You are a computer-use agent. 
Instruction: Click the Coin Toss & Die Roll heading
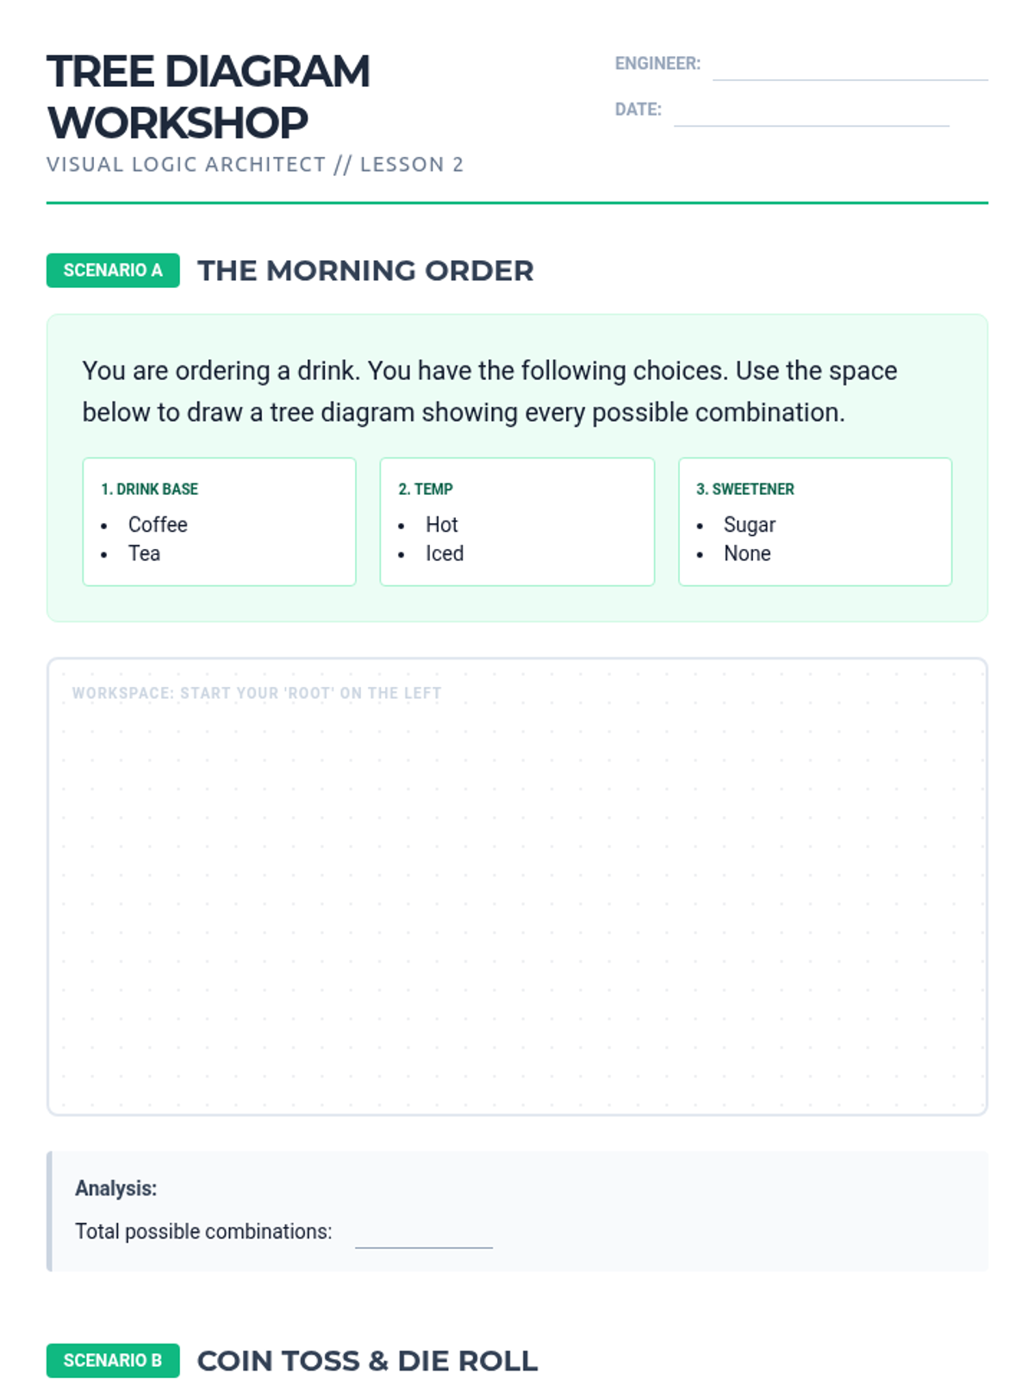(x=367, y=1360)
